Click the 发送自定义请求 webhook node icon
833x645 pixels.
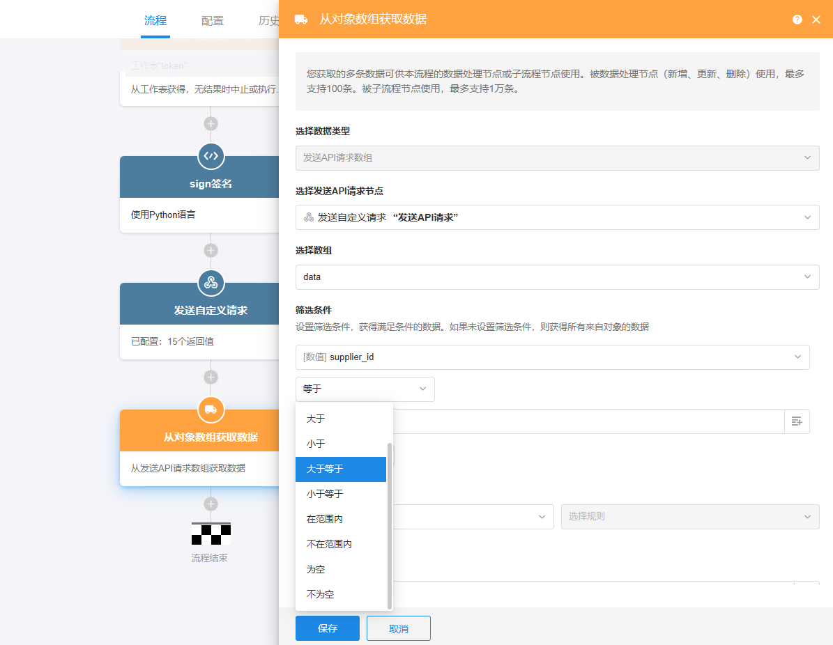pyautogui.click(x=211, y=283)
